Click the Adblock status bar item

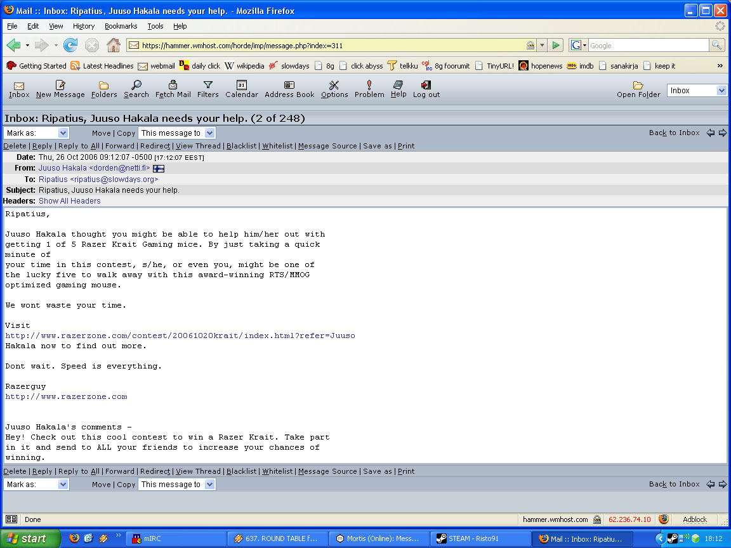click(695, 519)
